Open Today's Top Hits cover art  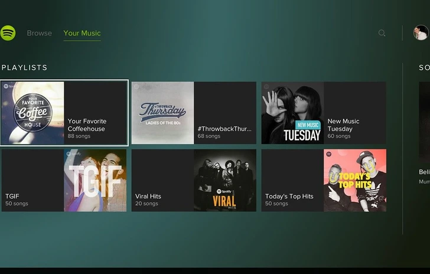click(355, 180)
